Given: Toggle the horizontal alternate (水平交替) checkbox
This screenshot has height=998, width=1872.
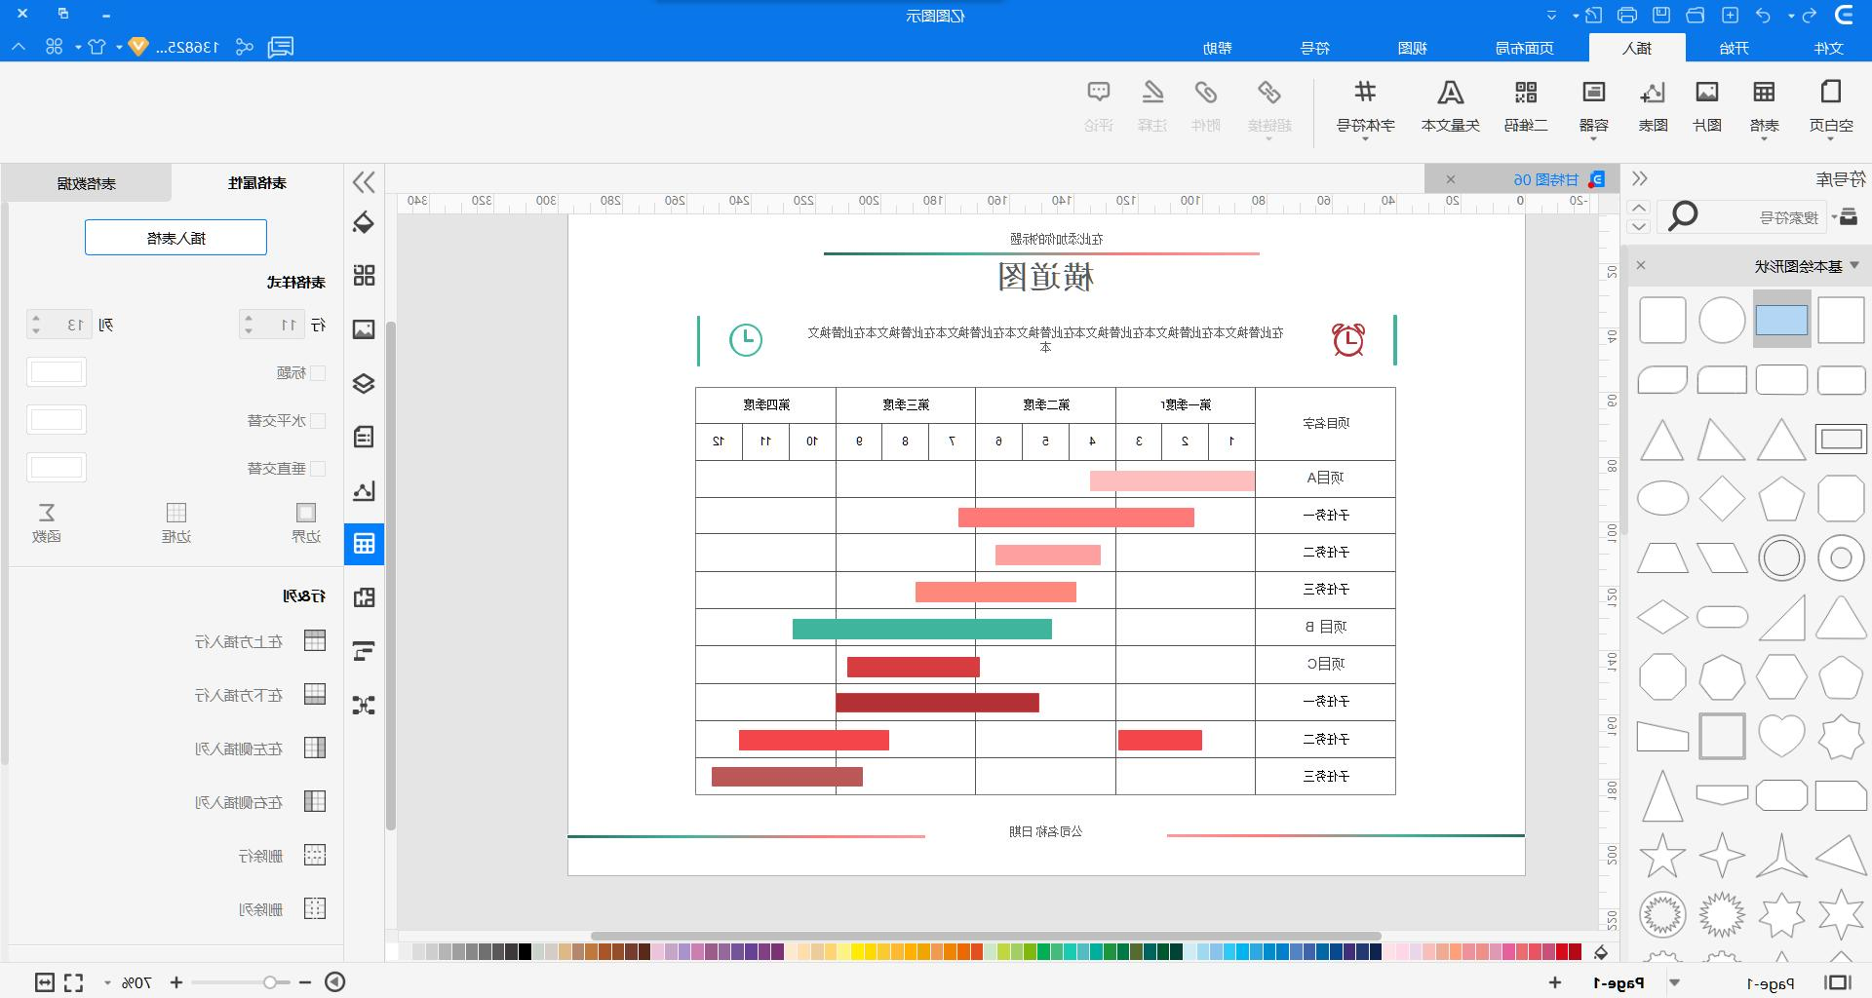Looking at the screenshot, I should [x=318, y=421].
